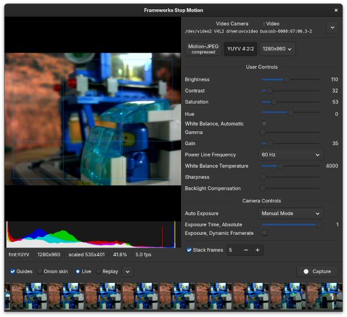This screenshot has height=317, width=347.
Task: Open the playback options chevron dropdown
Action: 127,271
